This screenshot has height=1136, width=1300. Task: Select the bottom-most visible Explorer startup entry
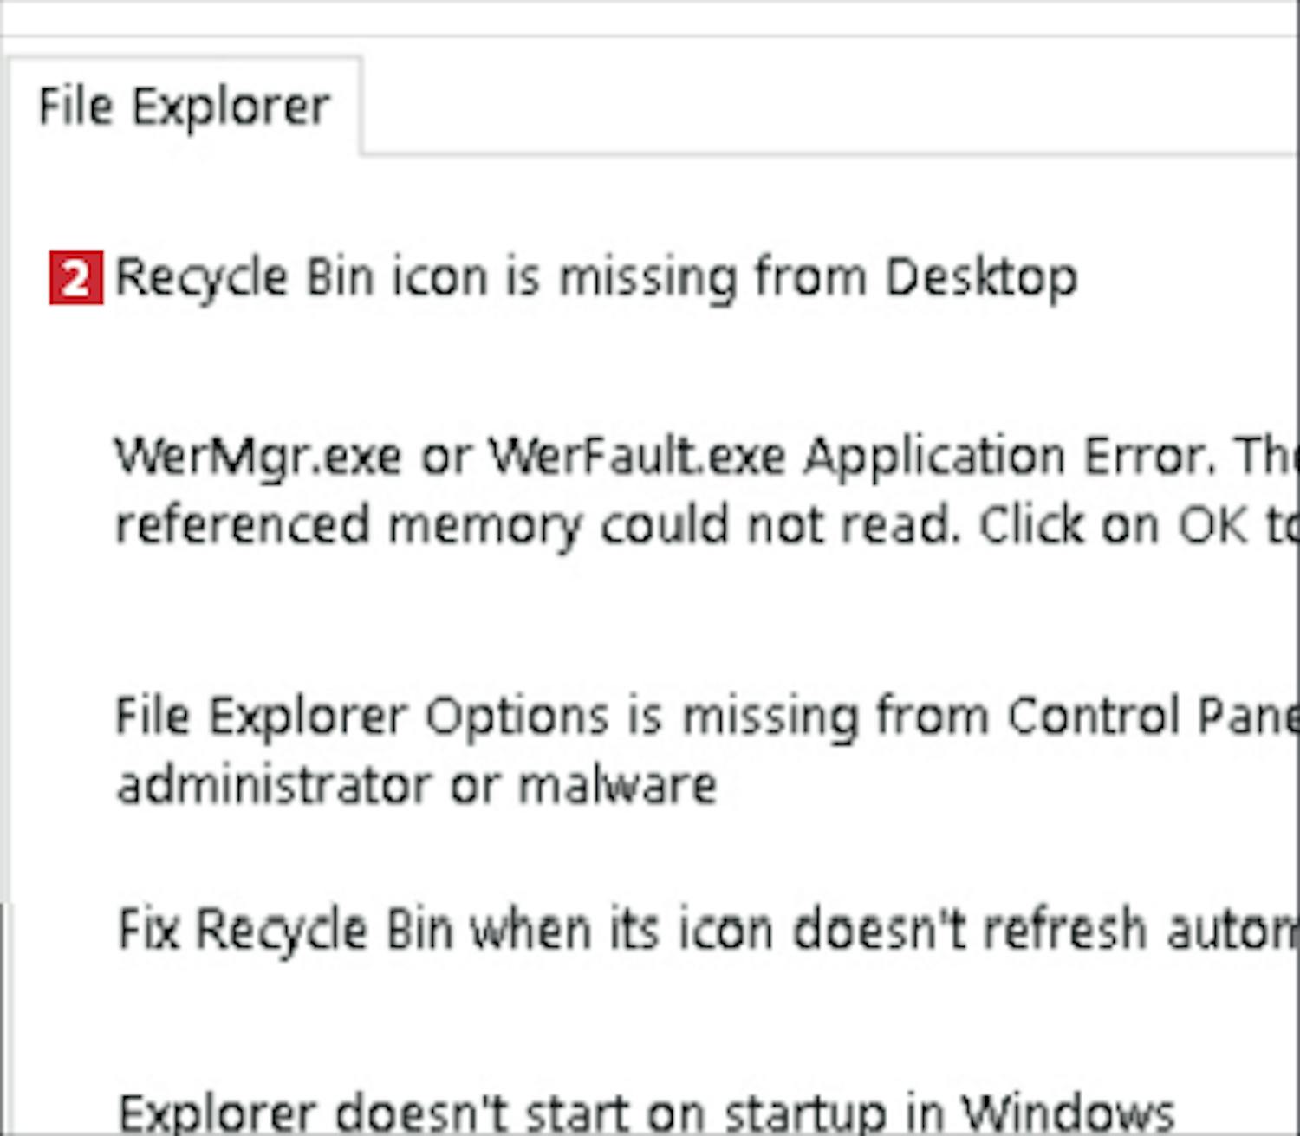646,1111
